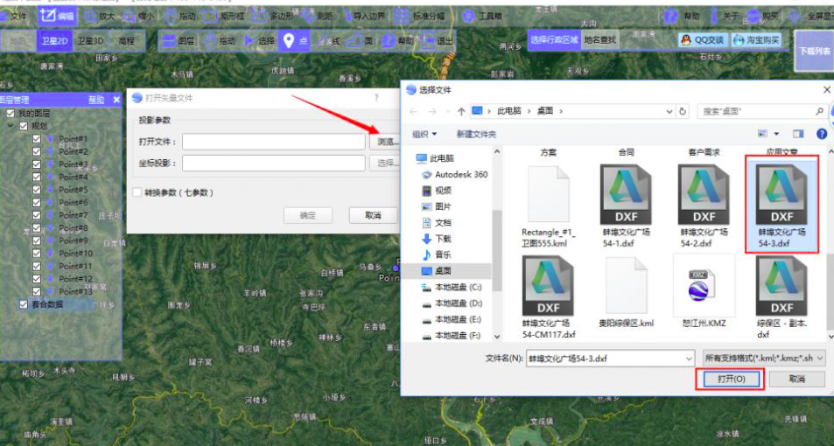Select the 放大 zoom-in tool
834x446 pixels.
[100, 17]
